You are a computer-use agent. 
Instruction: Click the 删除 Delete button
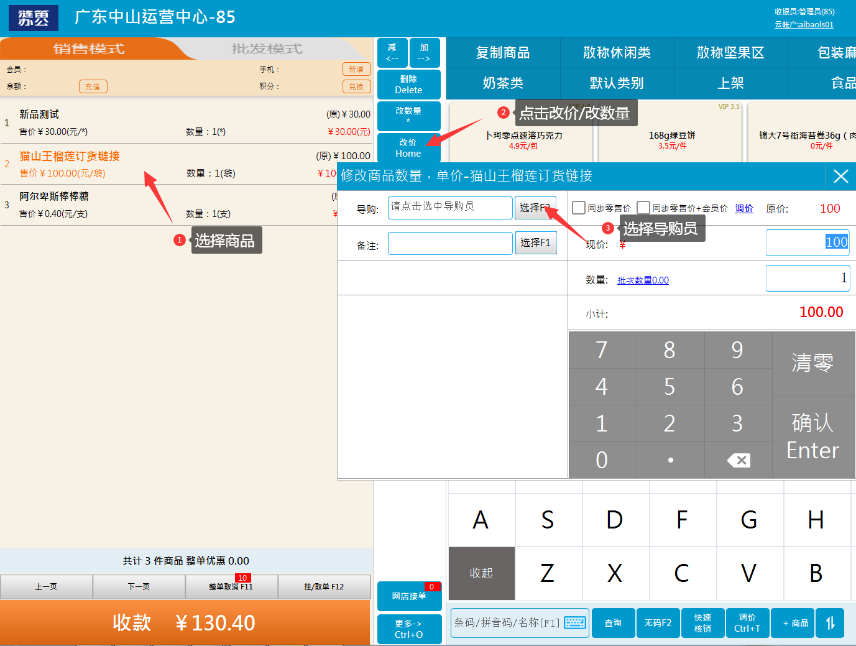tap(408, 85)
